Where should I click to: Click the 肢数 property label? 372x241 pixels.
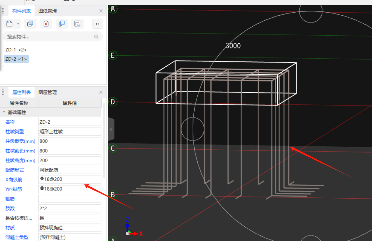coord(10,208)
